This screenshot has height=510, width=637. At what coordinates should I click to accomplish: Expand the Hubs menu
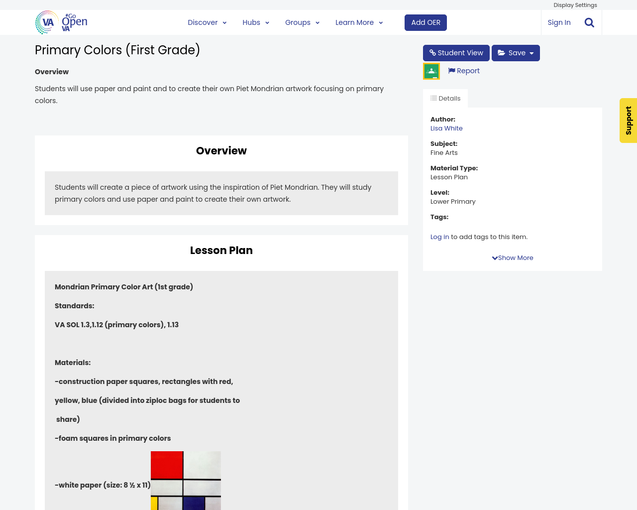[x=256, y=22]
